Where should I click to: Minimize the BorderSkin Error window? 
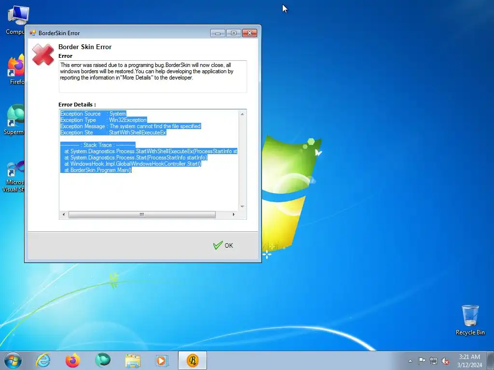pos(218,33)
